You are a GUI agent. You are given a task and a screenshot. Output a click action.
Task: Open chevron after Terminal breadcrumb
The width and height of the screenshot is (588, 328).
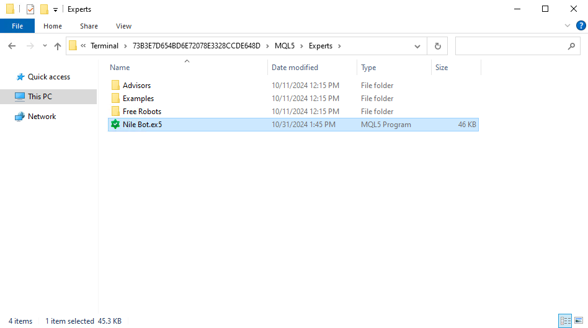125,46
